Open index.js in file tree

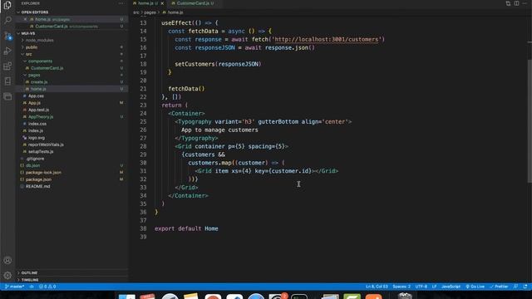[x=71, y=130]
